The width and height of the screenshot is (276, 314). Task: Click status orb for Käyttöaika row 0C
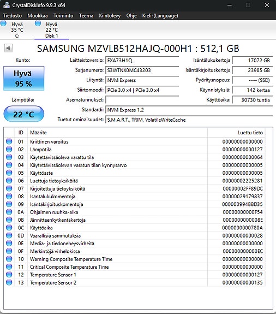[x=9, y=228]
